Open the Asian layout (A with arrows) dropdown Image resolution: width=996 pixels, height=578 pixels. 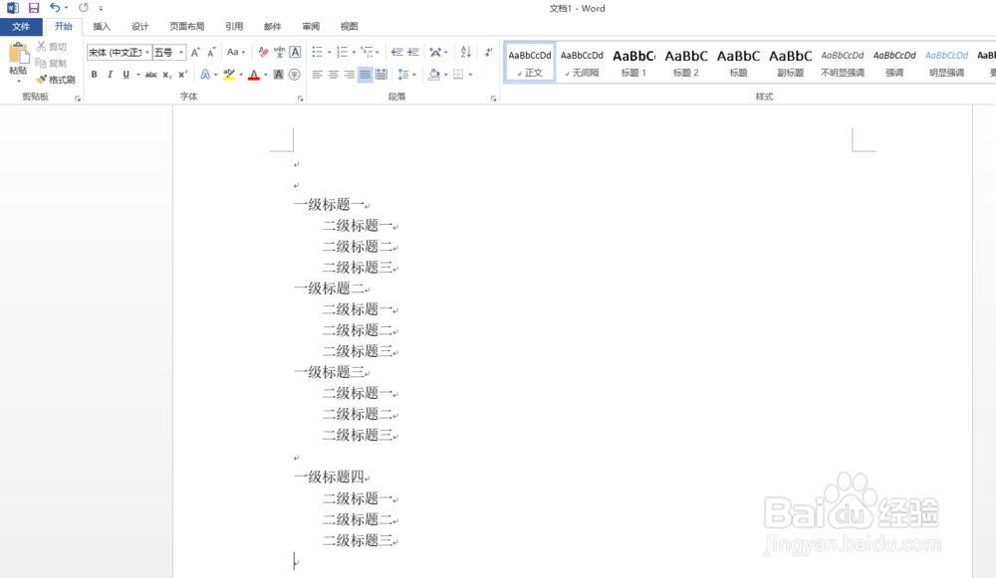coord(438,52)
